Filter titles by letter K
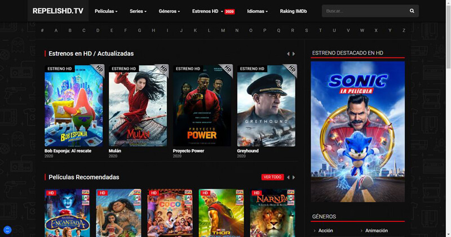This screenshot has height=237, width=451. (x=195, y=30)
